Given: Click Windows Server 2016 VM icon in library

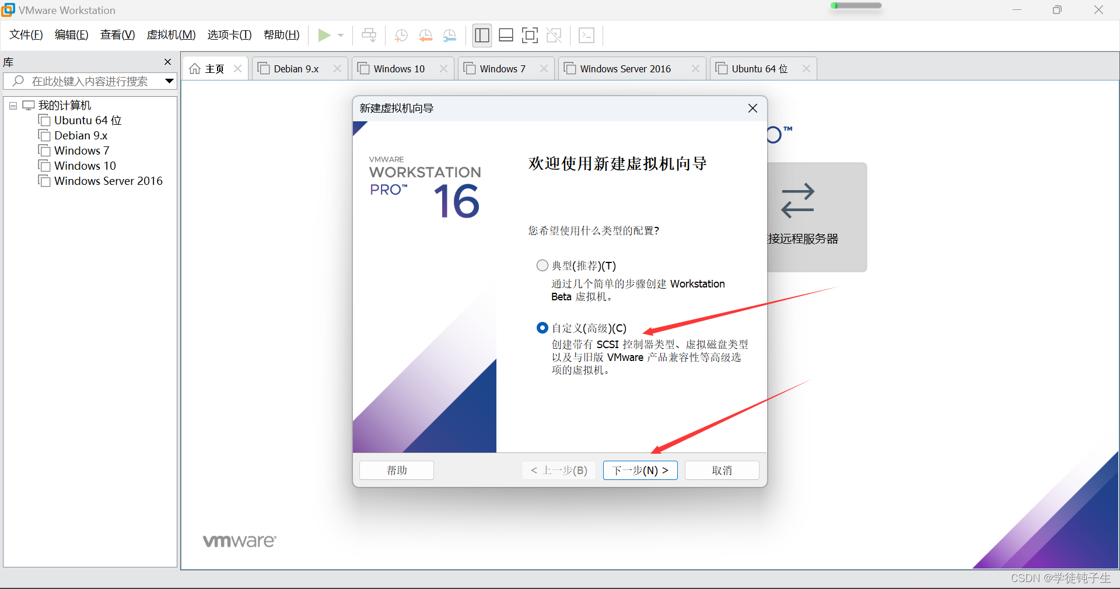Looking at the screenshot, I should [44, 181].
